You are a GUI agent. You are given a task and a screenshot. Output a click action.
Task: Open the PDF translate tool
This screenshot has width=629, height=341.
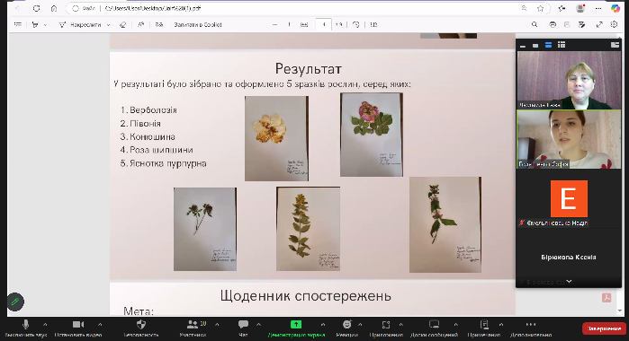point(159,24)
